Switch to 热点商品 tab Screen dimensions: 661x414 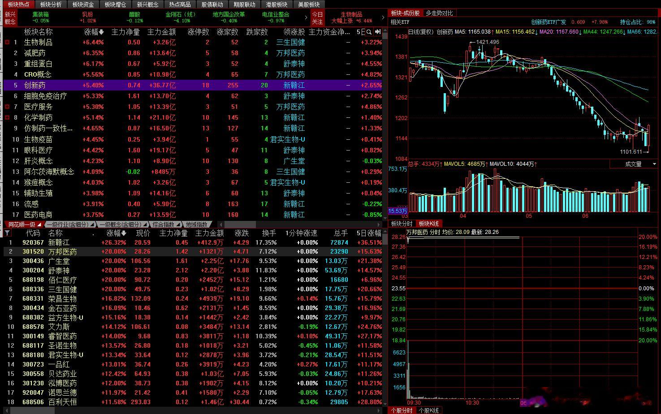coord(180,4)
